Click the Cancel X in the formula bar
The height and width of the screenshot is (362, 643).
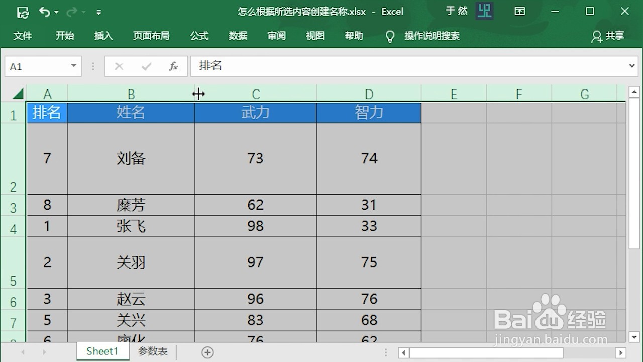click(x=119, y=66)
